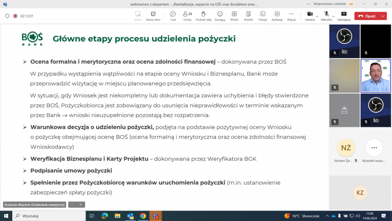Screen dimensions: 392x221
Task: Open the Zareaguj reactions menu
Action: point(220,16)
